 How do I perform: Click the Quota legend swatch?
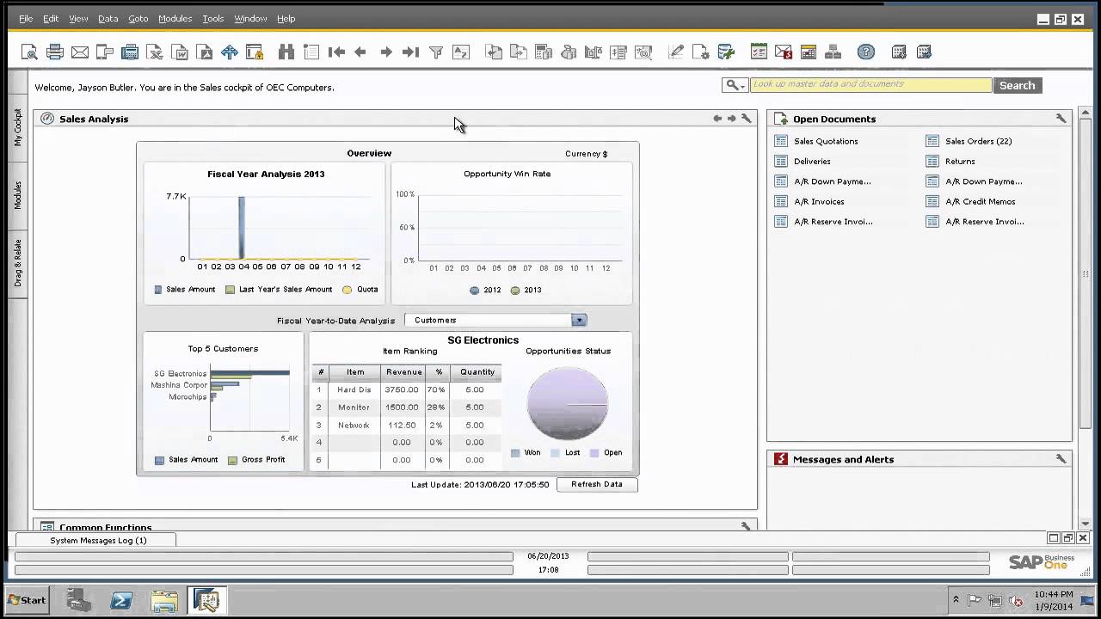pyautogui.click(x=348, y=290)
